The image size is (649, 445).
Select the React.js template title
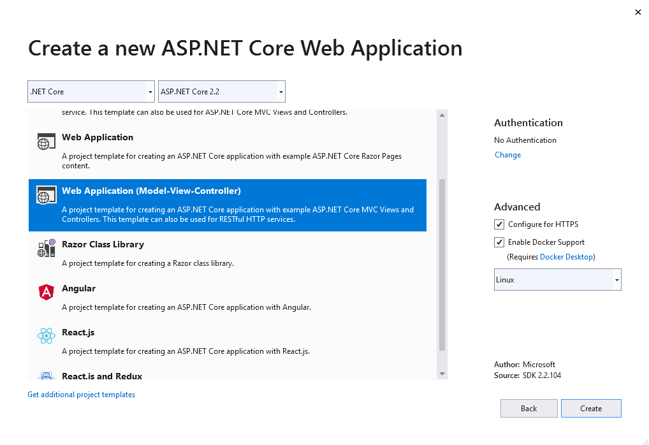[78, 332]
